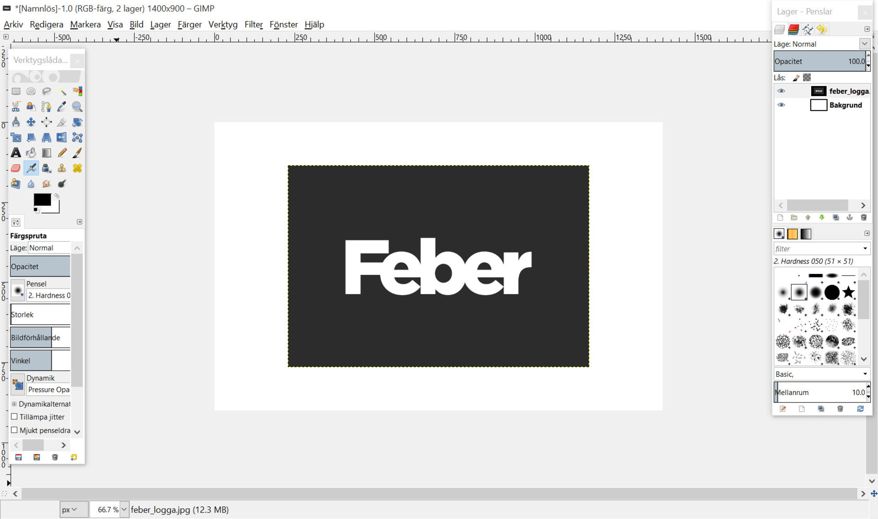Open the Filter menu
The width and height of the screenshot is (878, 519).
click(253, 24)
